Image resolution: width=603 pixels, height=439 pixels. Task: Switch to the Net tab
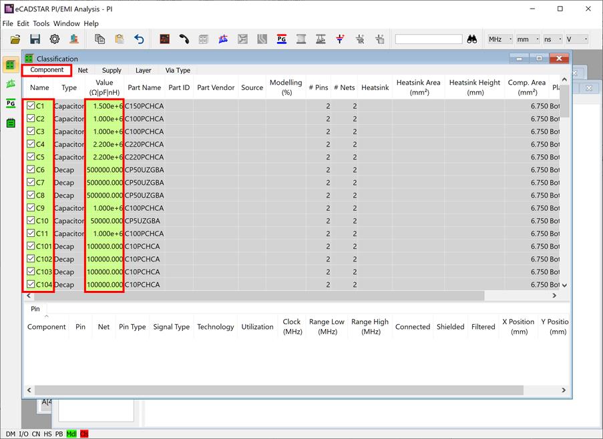coord(83,70)
